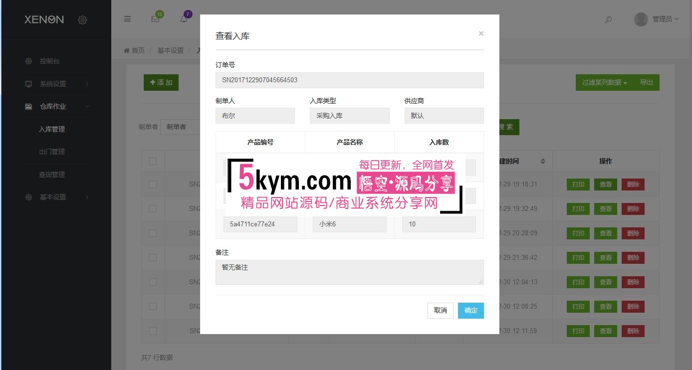Click the XENON logo
Screen dimensions: 692x370
click(44, 19)
